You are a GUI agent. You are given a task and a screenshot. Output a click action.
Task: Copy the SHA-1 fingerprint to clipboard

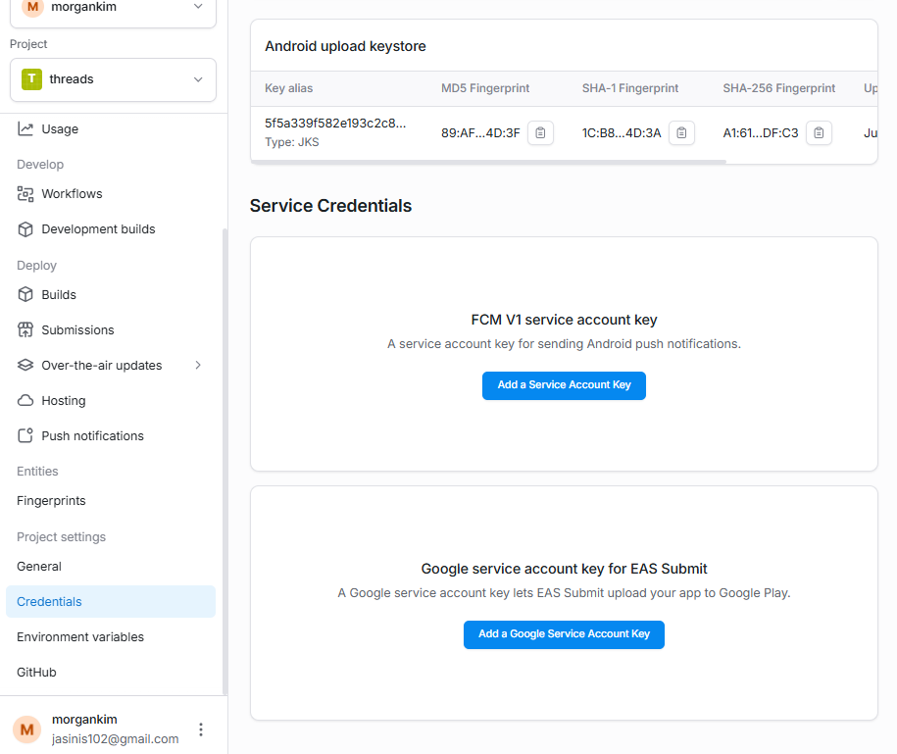point(681,133)
